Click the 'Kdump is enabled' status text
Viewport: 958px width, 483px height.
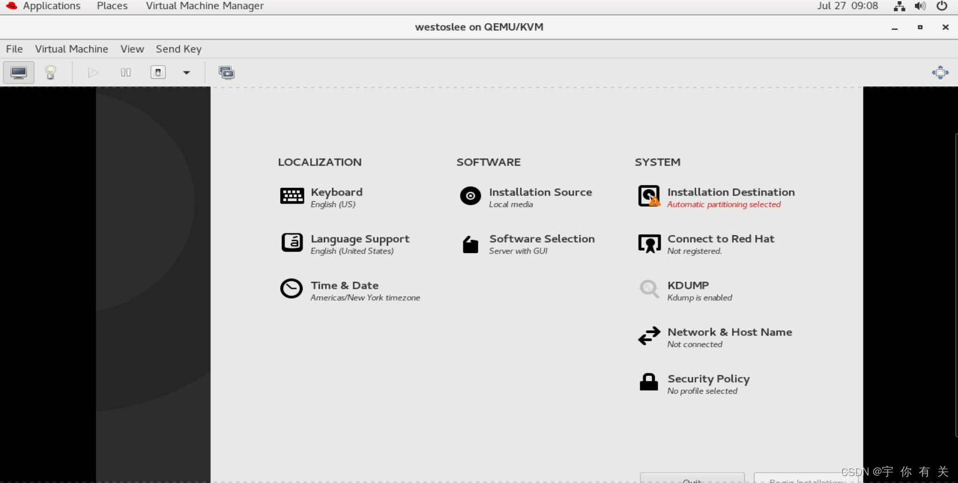700,298
